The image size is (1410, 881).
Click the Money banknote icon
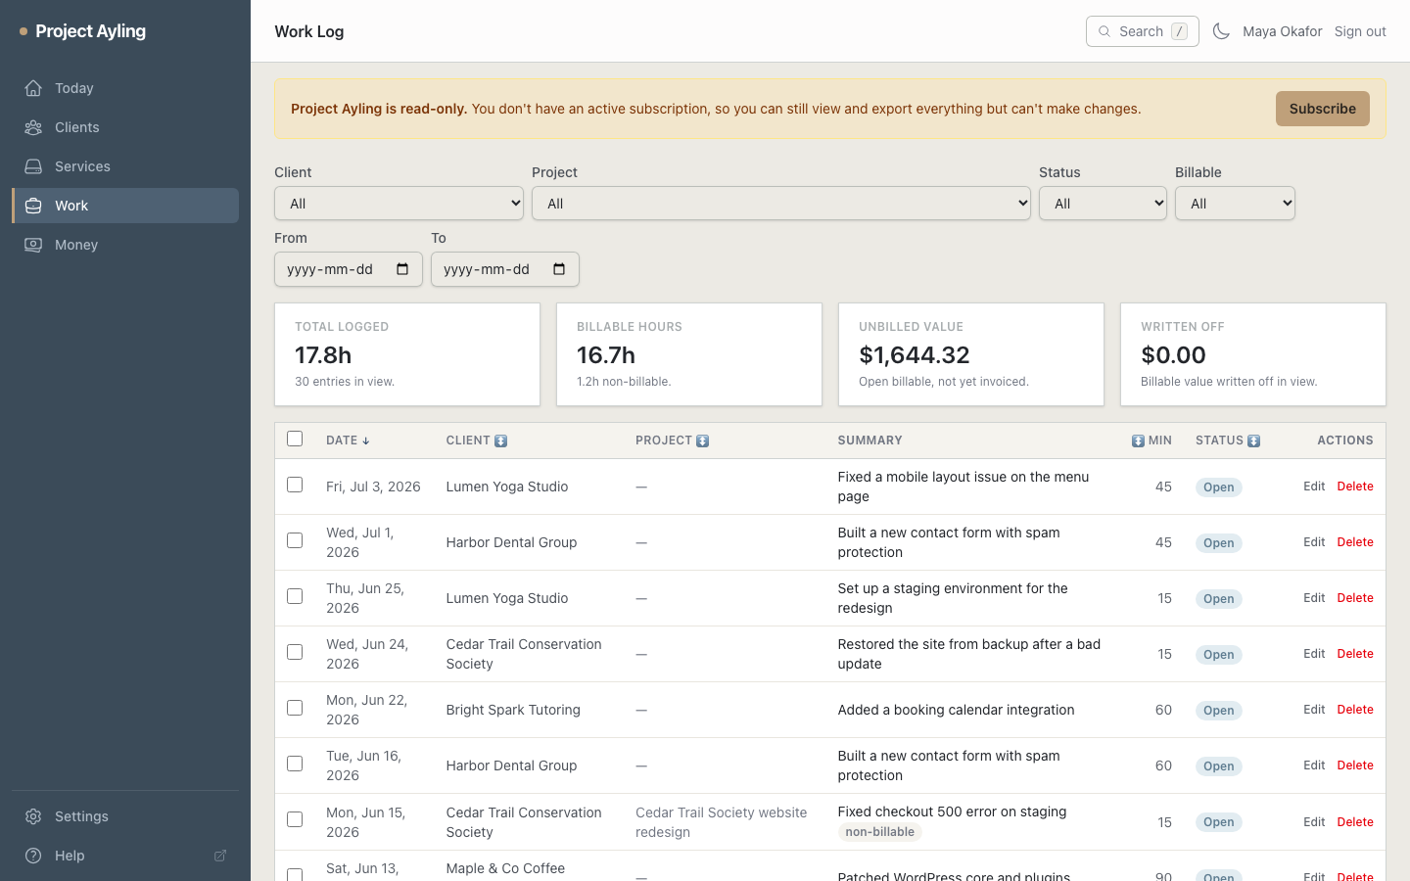point(33,245)
